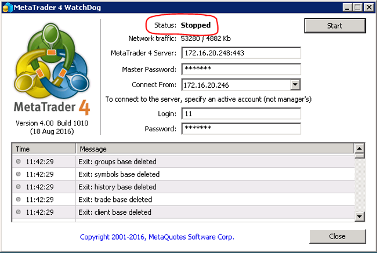Viewport: 377px width, 253px height.
Task: Click the status icon beside groups base row
Action: (x=18, y=161)
